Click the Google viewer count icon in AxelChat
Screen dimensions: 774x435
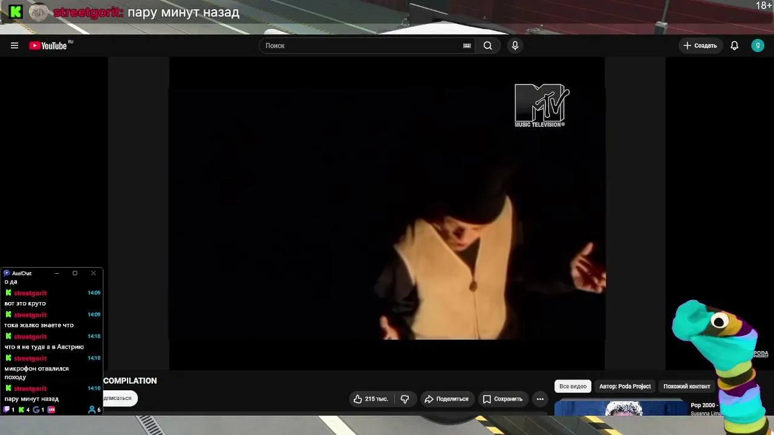[x=36, y=410]
